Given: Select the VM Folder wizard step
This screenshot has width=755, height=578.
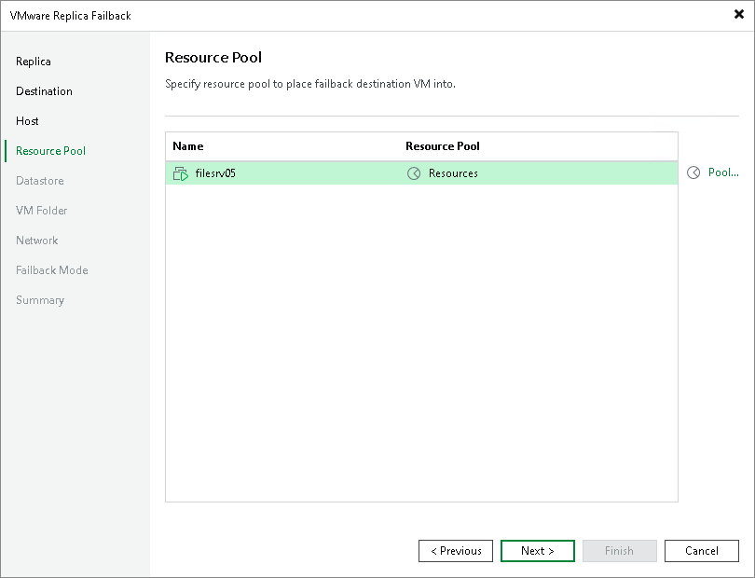Looking at the screenshot, I should 41,211.
